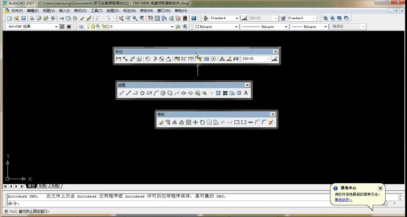Switch to the 布局1 layout tab

[x=43, y=186]
